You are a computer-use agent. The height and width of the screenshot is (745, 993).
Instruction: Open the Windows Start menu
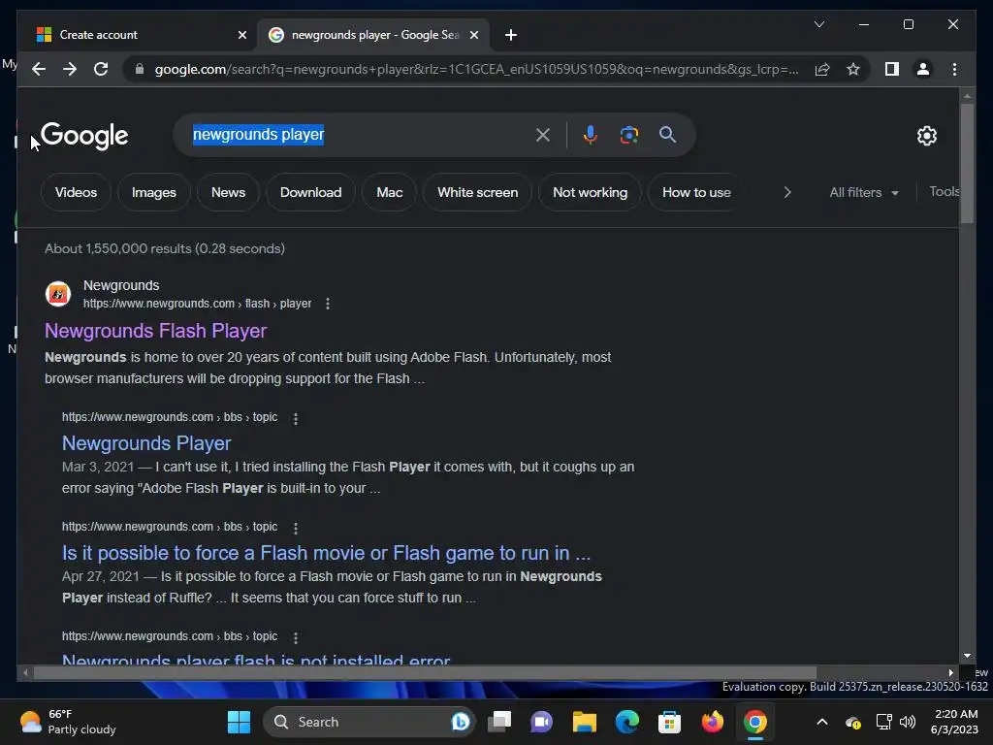pos(239,722)
